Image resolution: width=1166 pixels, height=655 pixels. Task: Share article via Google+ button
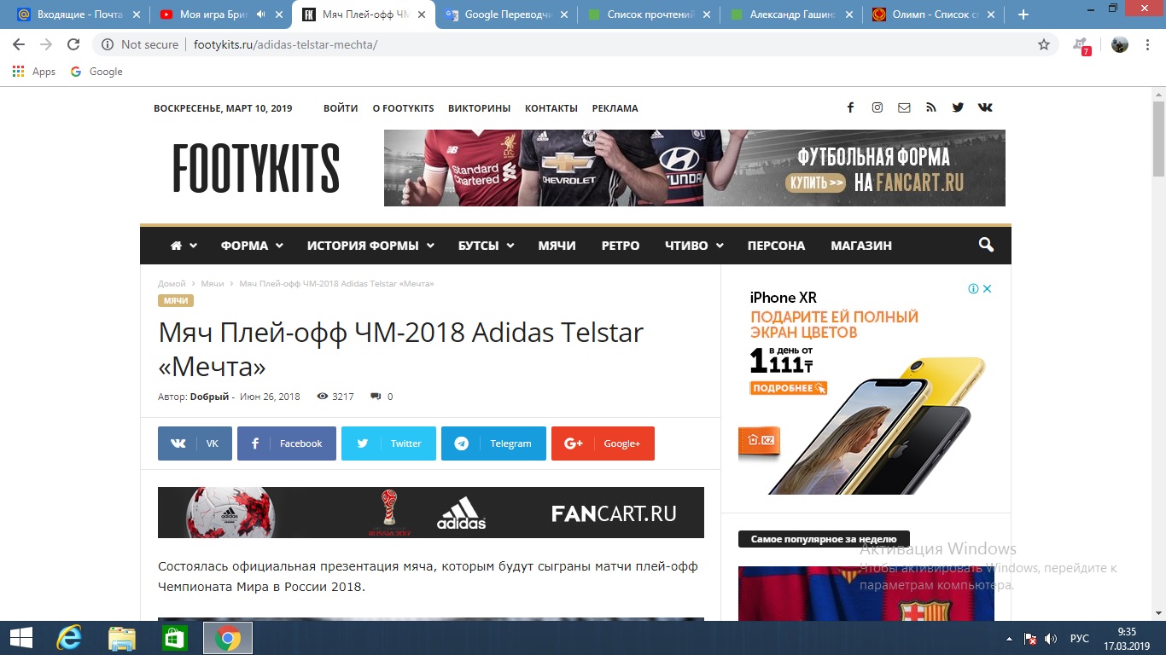603,443
